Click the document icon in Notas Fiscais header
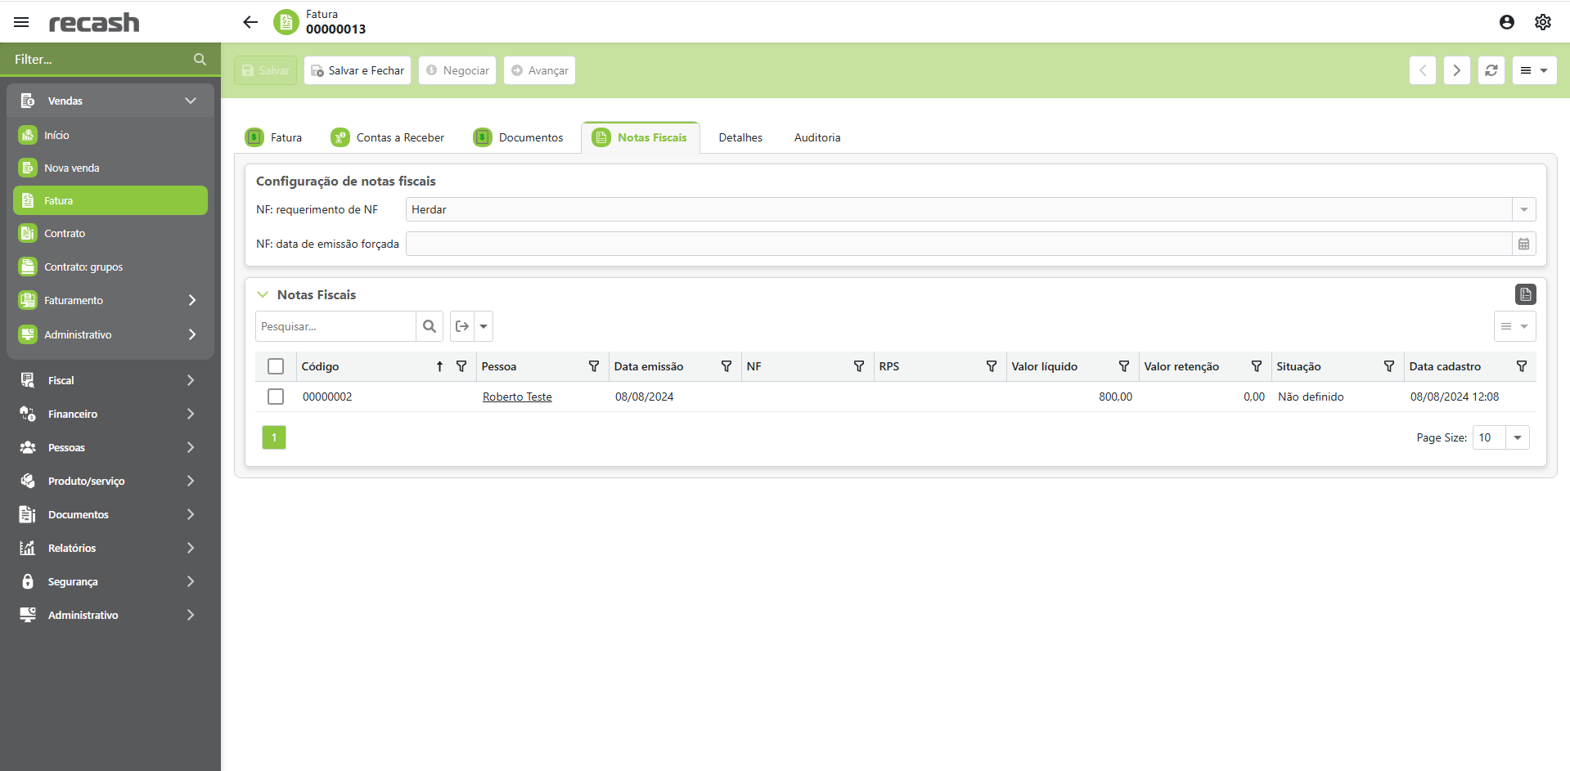Screen dimensions: 1570x771 click(x=1525, y=294)
